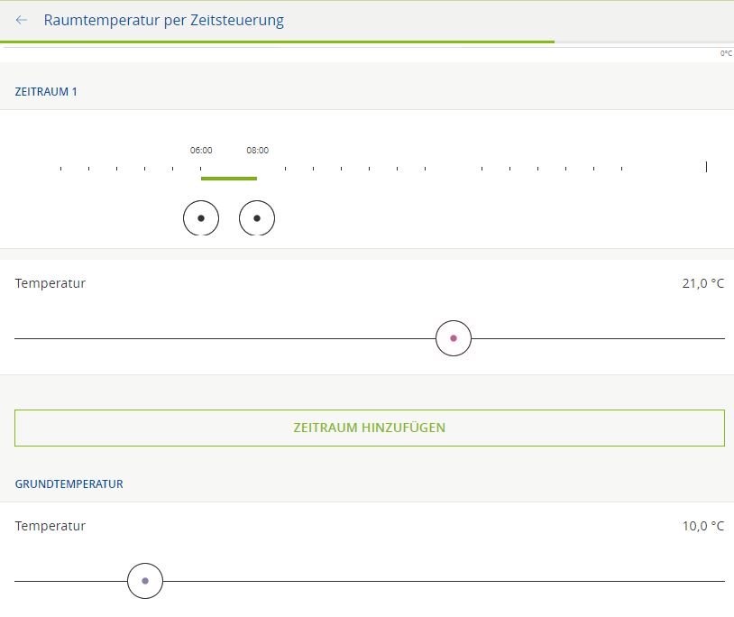This screenshot has width=734, height=617.
Task: Click the Grundtemperatur 10,0 °C slider knob
Action: tap(145, 581)
